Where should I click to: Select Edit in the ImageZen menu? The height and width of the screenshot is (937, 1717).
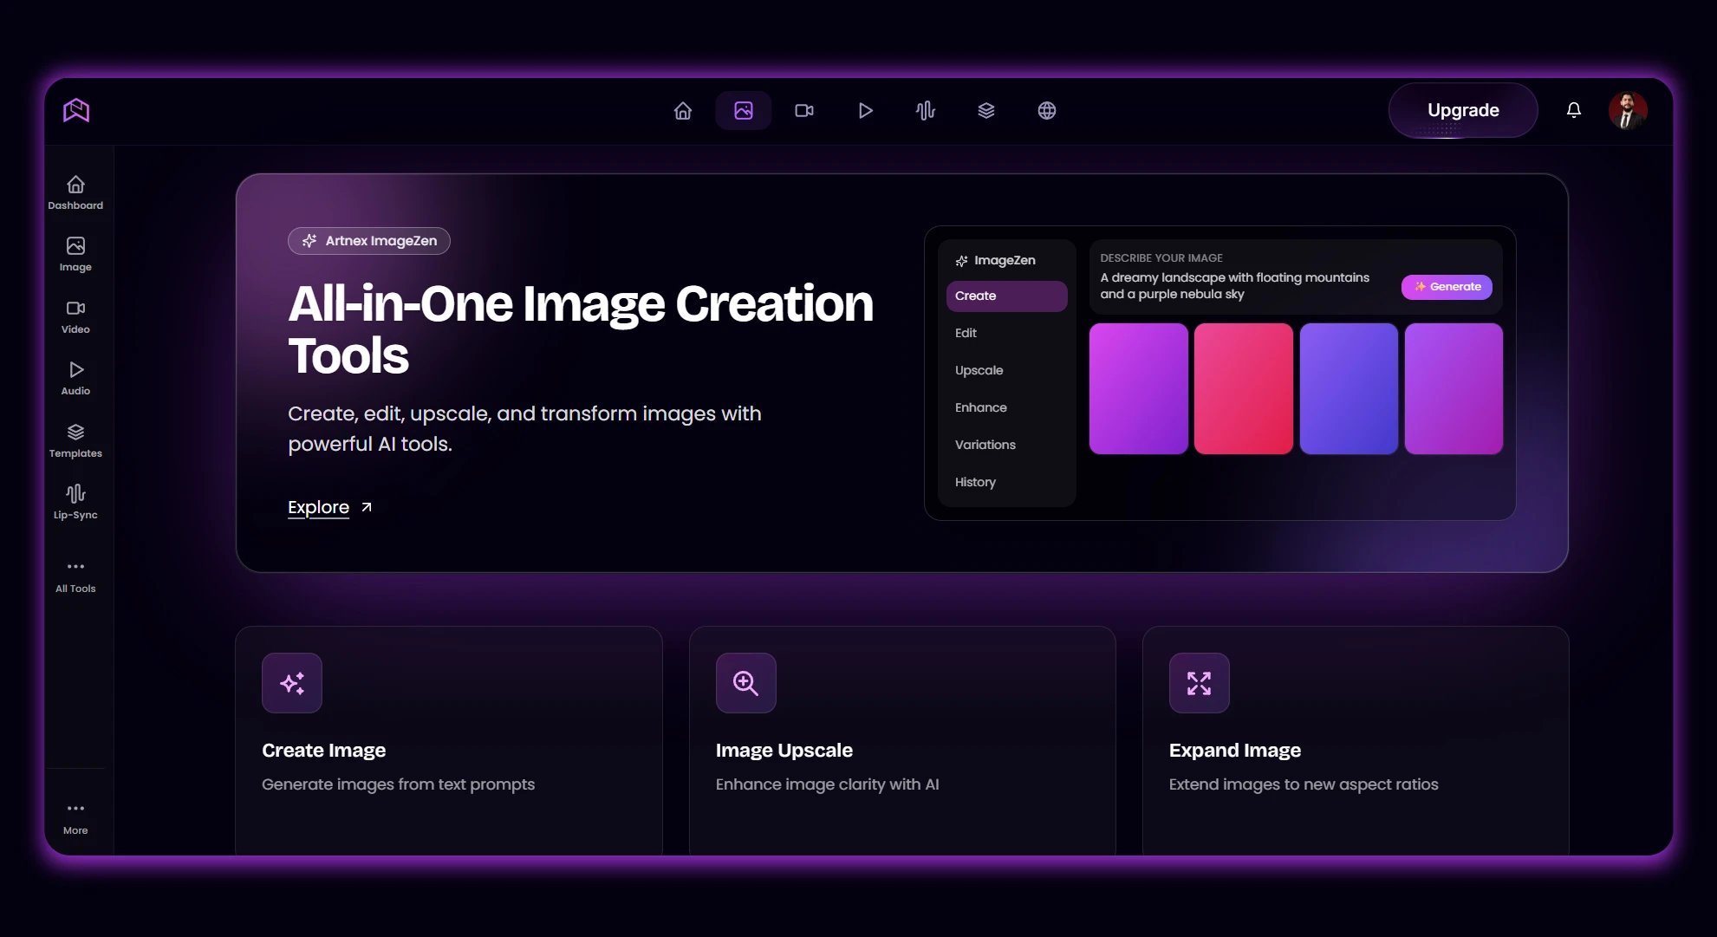[x=1006, y=333]
